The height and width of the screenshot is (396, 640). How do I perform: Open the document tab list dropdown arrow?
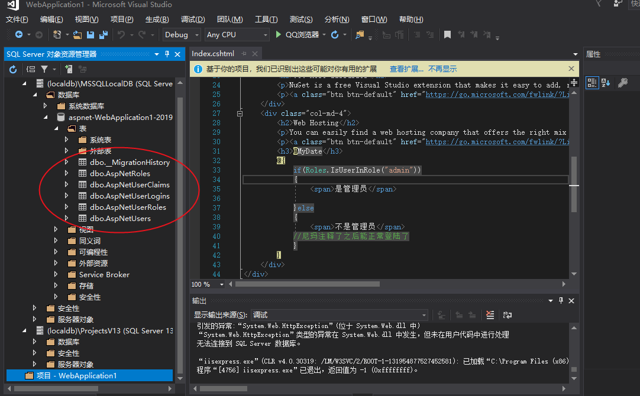[x=575, y=54]
